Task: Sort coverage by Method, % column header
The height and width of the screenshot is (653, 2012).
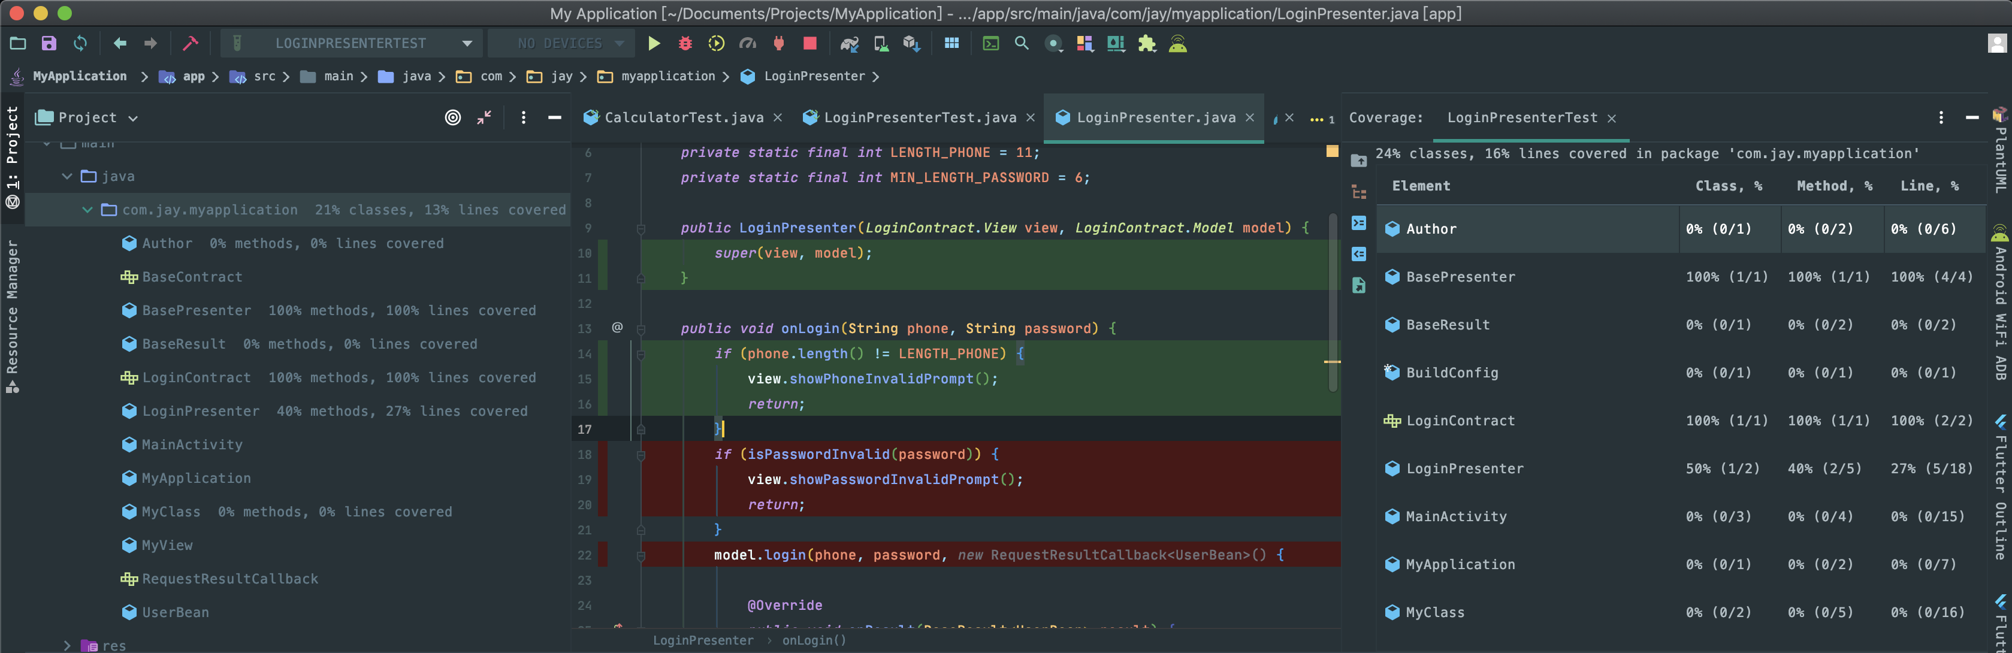Action: coord(1833,186)
